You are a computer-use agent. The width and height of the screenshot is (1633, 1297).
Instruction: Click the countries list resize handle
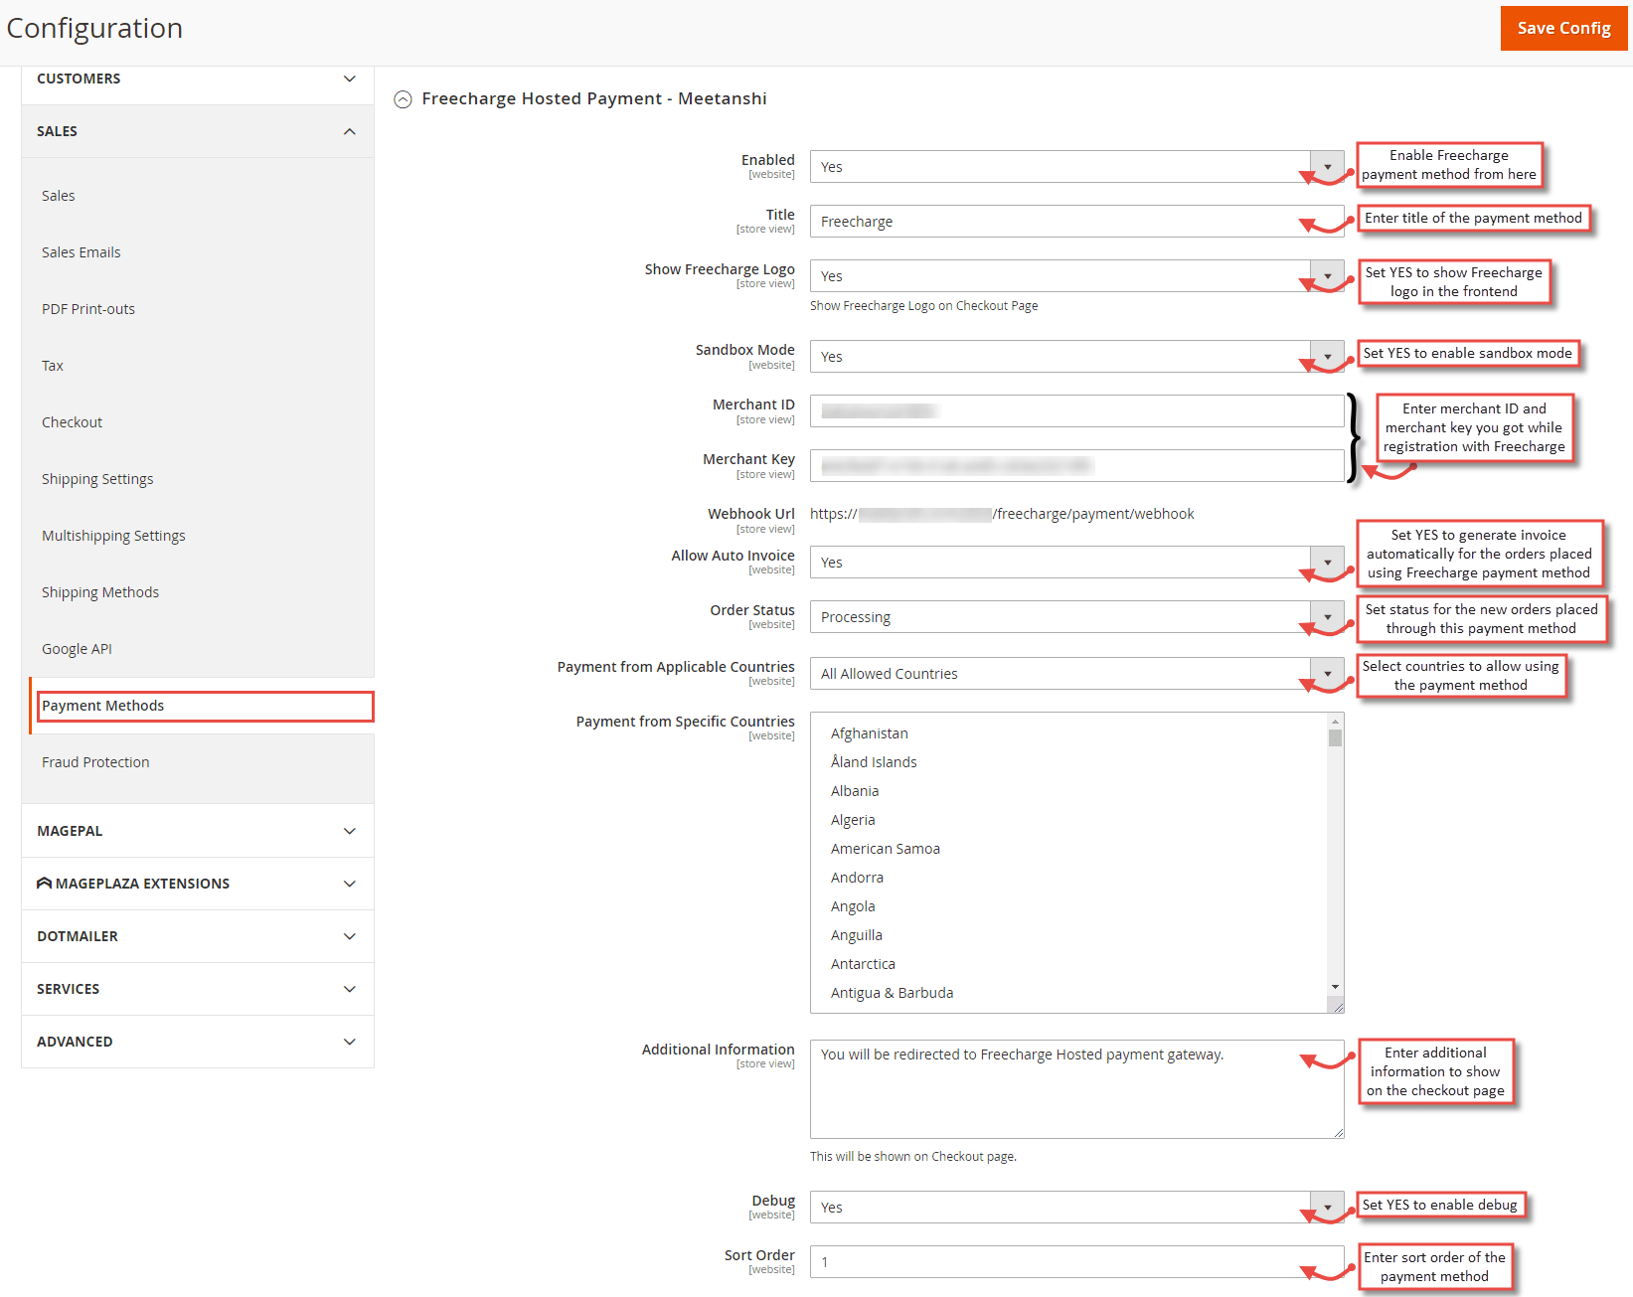1338,1007
